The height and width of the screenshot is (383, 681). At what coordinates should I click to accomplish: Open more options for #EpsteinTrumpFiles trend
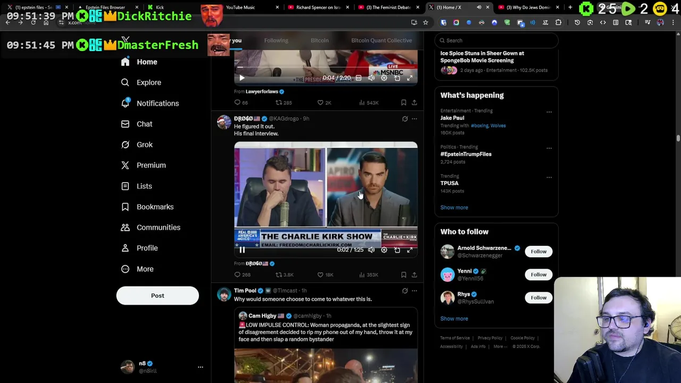[549, 148]
